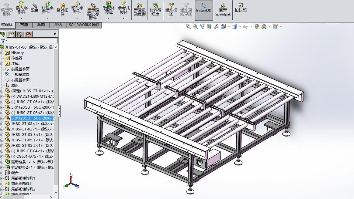Open ConfigurationManager tab icon
The width and height of the screenshot is (354, 199).
point(20,34)
